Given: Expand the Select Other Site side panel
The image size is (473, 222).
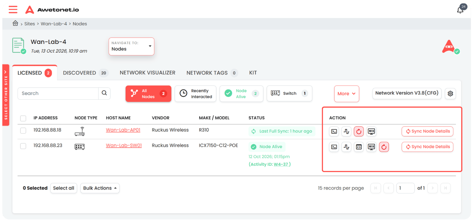Looking at the screenshot, I should pos(6,95).
